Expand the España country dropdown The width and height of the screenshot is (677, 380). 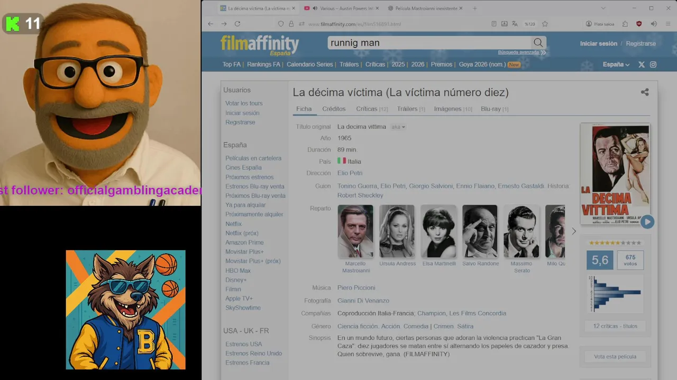[616, 64]
